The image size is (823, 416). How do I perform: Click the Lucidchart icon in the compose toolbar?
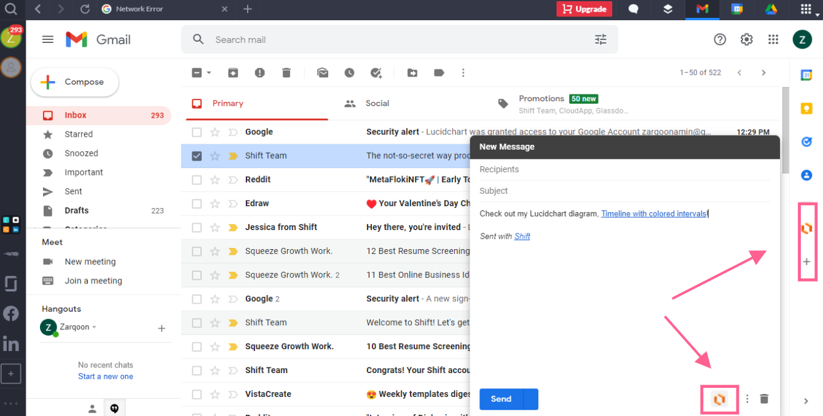pyautogui.click(x=719, y=399)
